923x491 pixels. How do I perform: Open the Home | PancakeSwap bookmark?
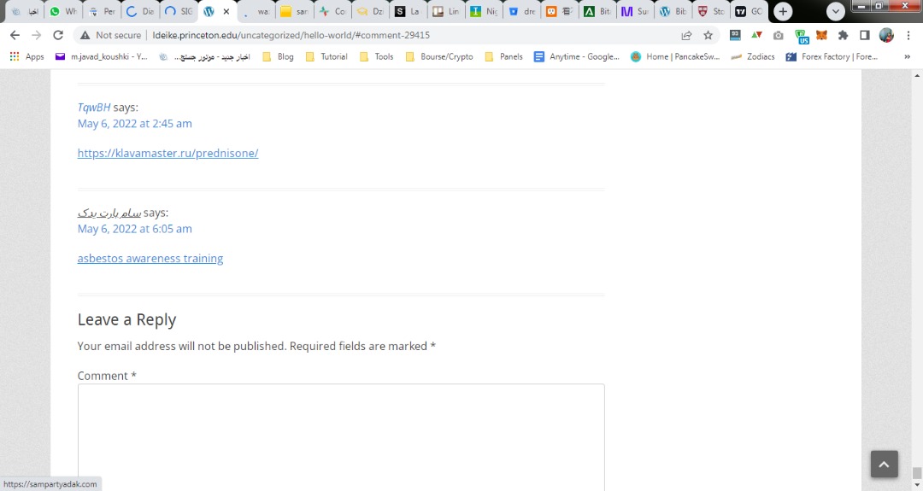tap(675, 56)
